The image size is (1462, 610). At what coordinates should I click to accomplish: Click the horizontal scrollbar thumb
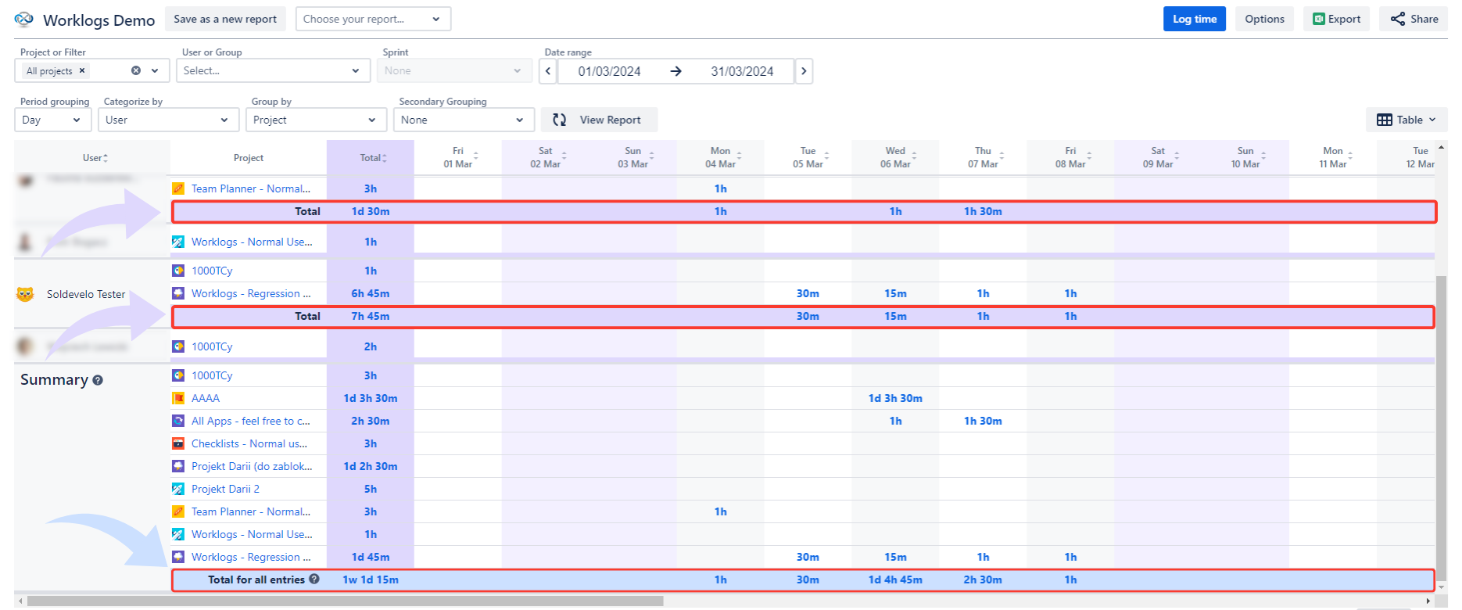tap(345, 601)
